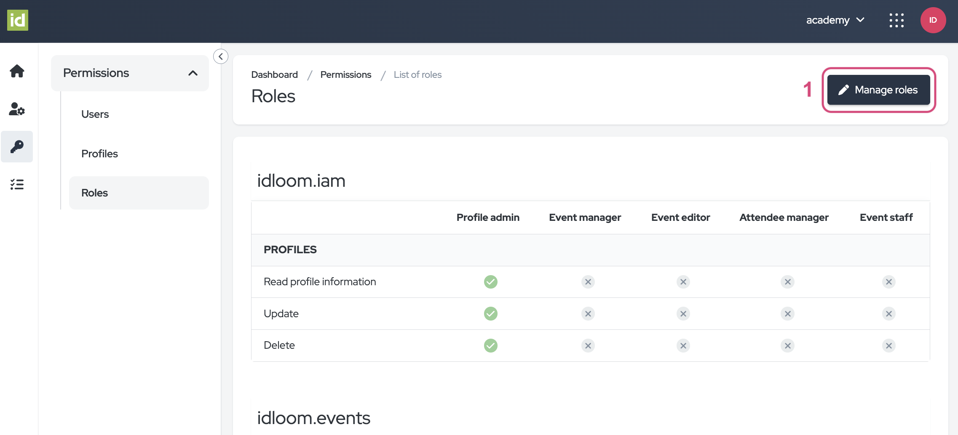
Task: Click the Permissions breadcrumb link
Action: 346,74
